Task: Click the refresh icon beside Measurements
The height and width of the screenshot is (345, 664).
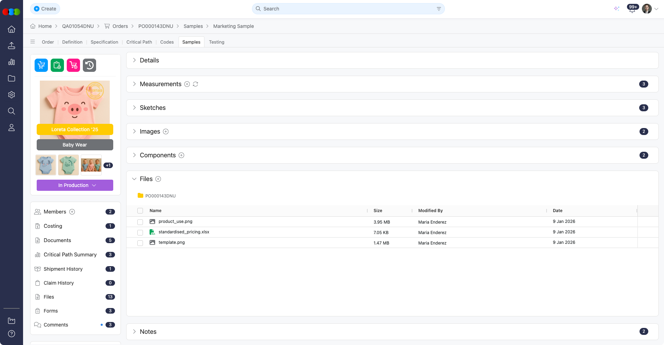Action: pos(195,84)
